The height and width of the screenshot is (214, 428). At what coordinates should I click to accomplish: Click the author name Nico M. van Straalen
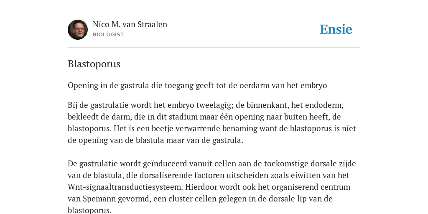tap(130, 25)
